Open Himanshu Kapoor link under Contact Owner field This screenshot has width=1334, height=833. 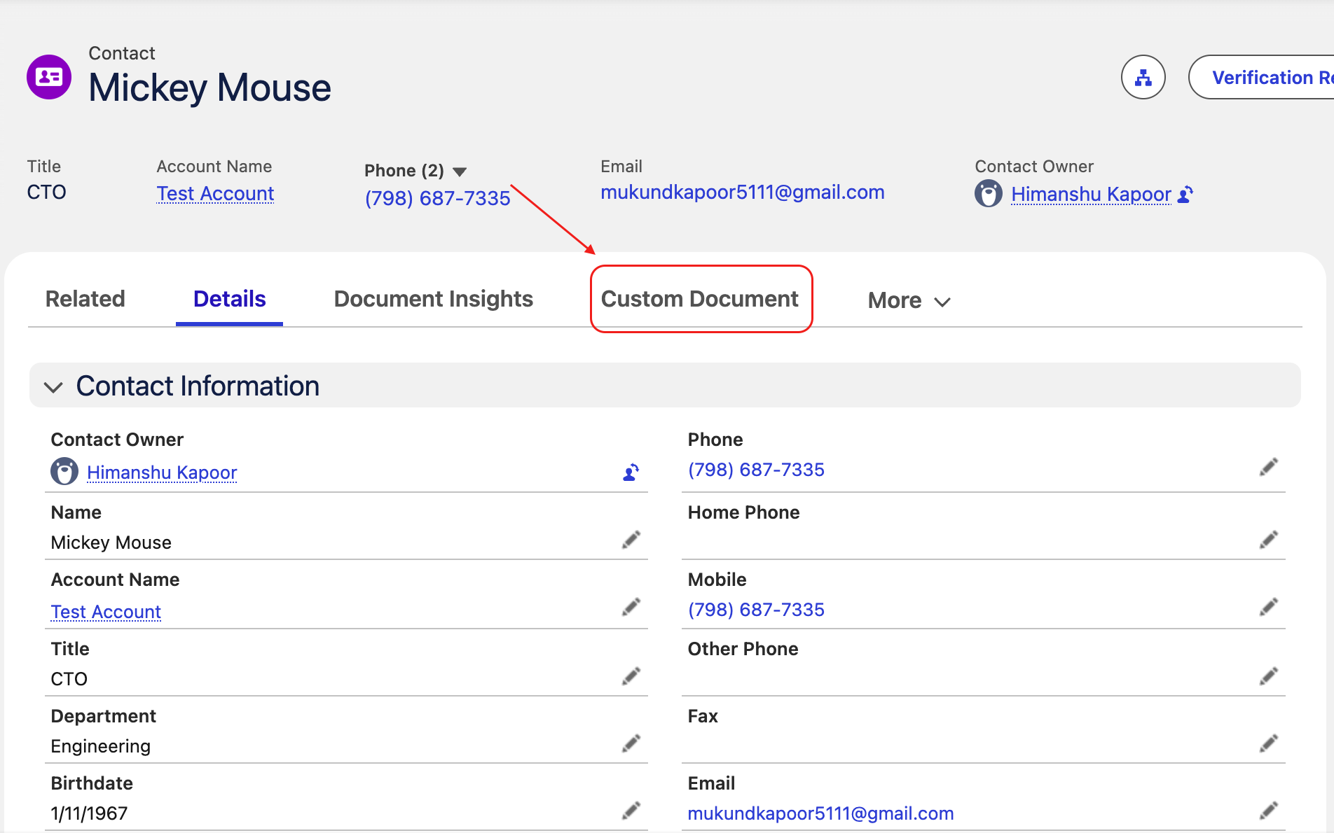tap(162, 472)
